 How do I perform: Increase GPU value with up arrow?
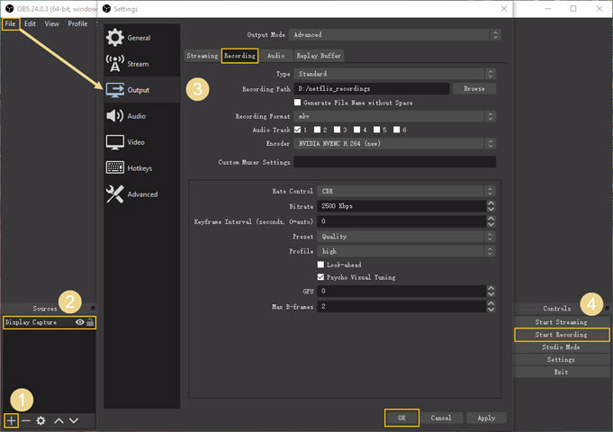click(x=491, y=288)
